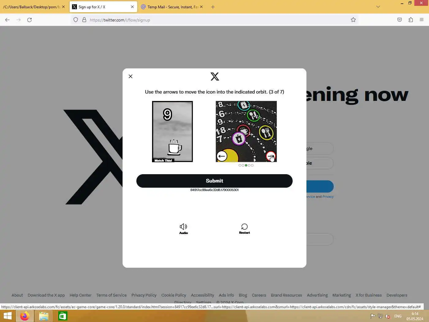Open 'Download the X app' link
This screenshot has height=322, width=429.
coord(46,295)
